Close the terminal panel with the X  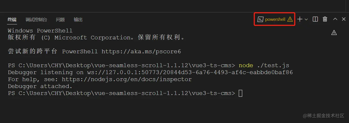(344, 19)
